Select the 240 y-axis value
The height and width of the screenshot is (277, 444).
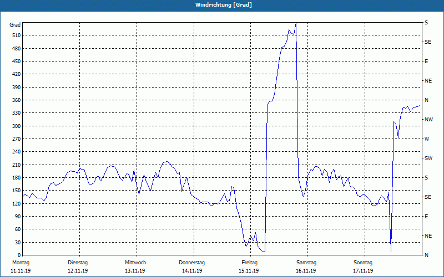tap(17, 152)
